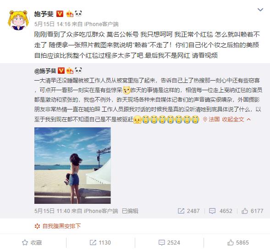Viewport: 270px width, 251px height.
Task: Open the 施予斐 username link
Action: (x=44, y=14)
